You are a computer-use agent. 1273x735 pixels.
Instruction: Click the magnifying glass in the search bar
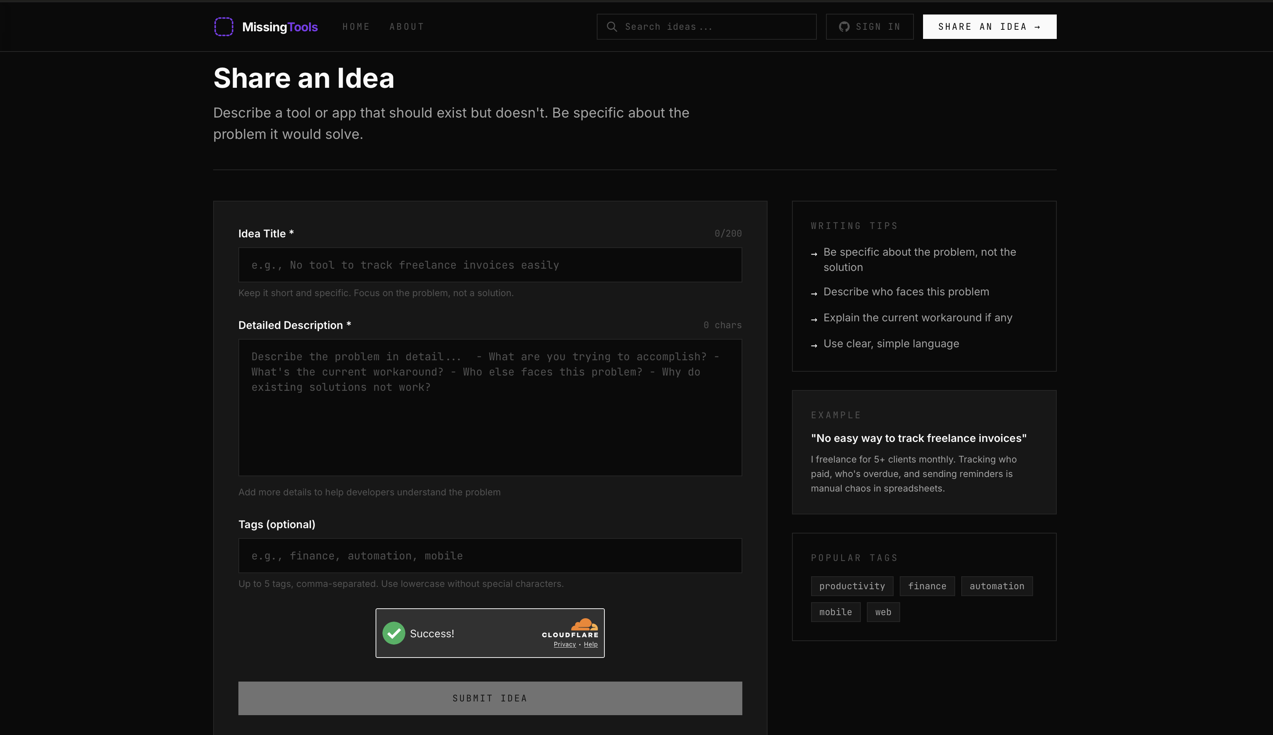pos(612,27)
